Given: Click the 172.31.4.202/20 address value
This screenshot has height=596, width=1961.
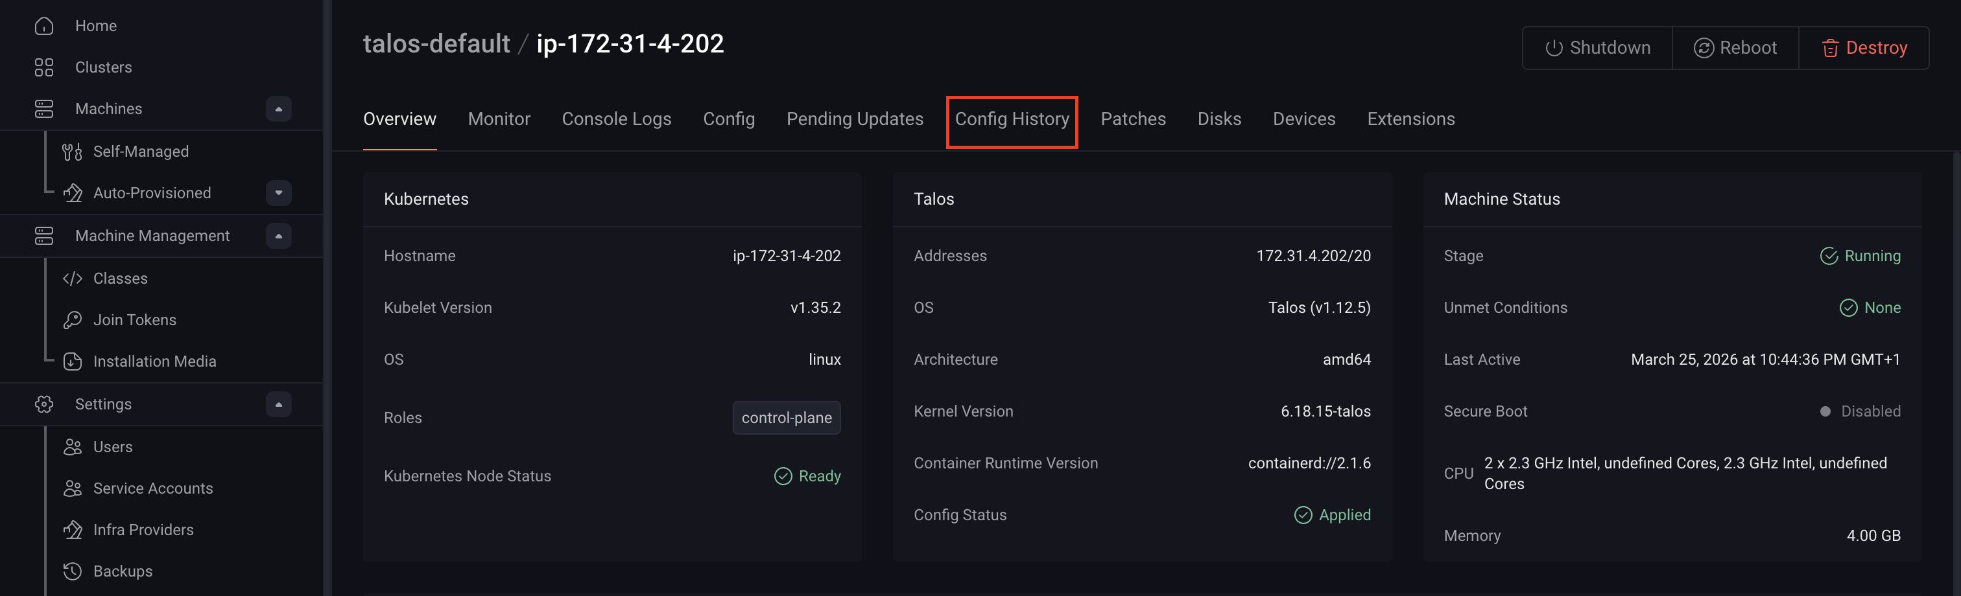Looking at the screenshot, I should tap(1313, 256).
